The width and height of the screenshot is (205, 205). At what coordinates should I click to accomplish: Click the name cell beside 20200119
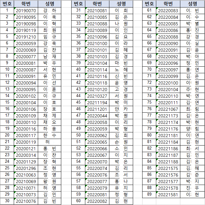pos(49,142)
